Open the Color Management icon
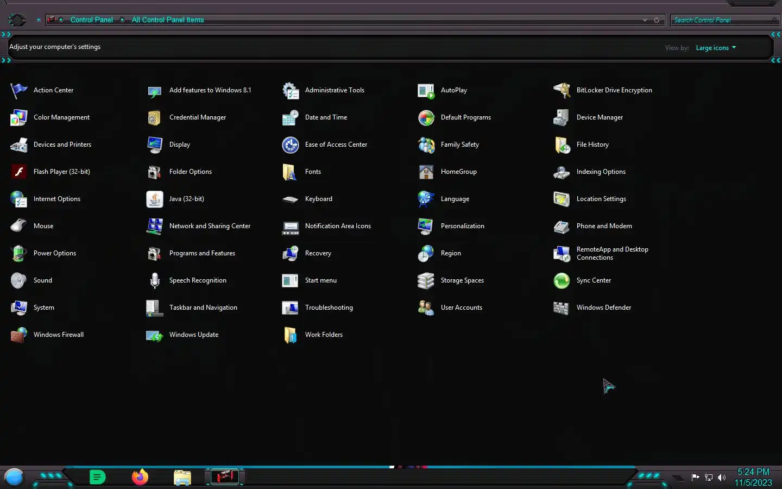The image size is (782, 489). click(19, 117)
